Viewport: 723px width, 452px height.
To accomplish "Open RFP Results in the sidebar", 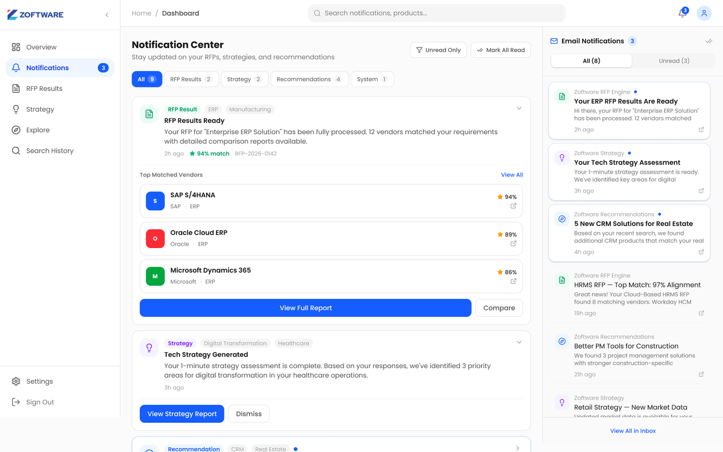I will pos(60,88).
